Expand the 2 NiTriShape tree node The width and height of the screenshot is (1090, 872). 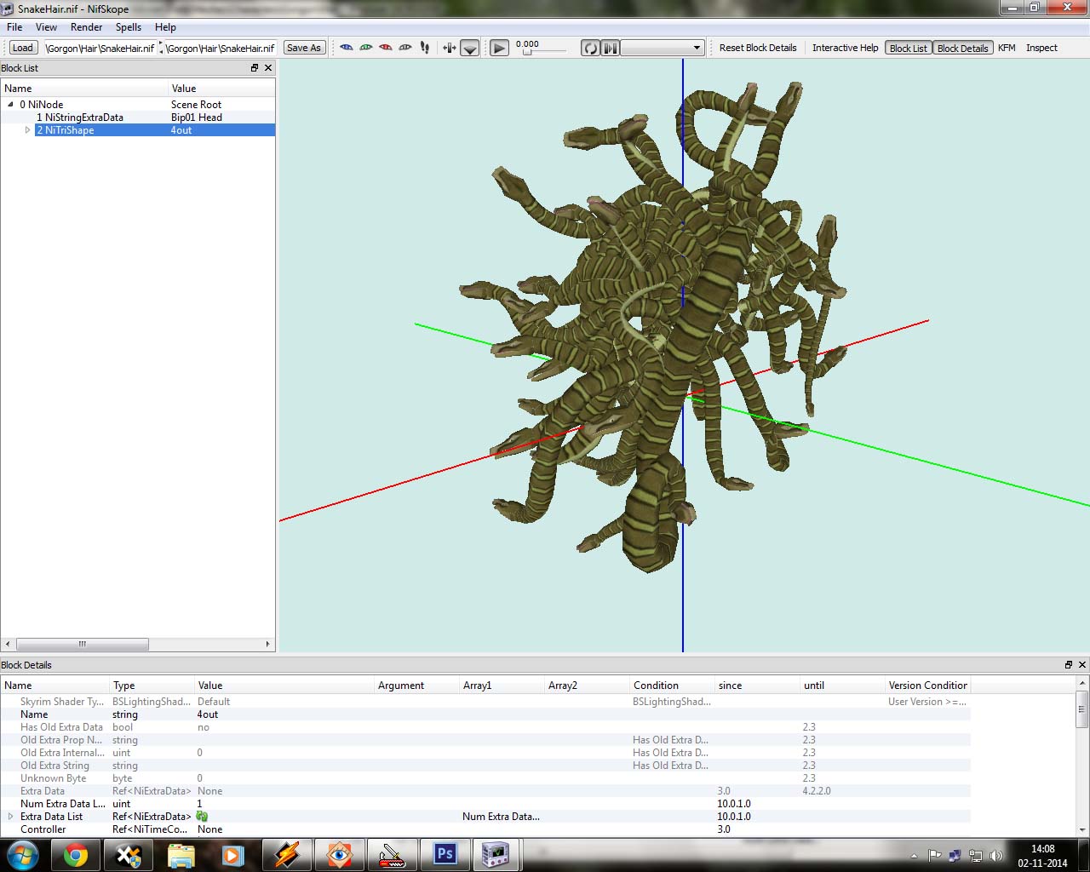pyautogui.click(x=27, y=130)
